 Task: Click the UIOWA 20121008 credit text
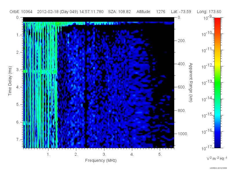[x=218, y=168]
